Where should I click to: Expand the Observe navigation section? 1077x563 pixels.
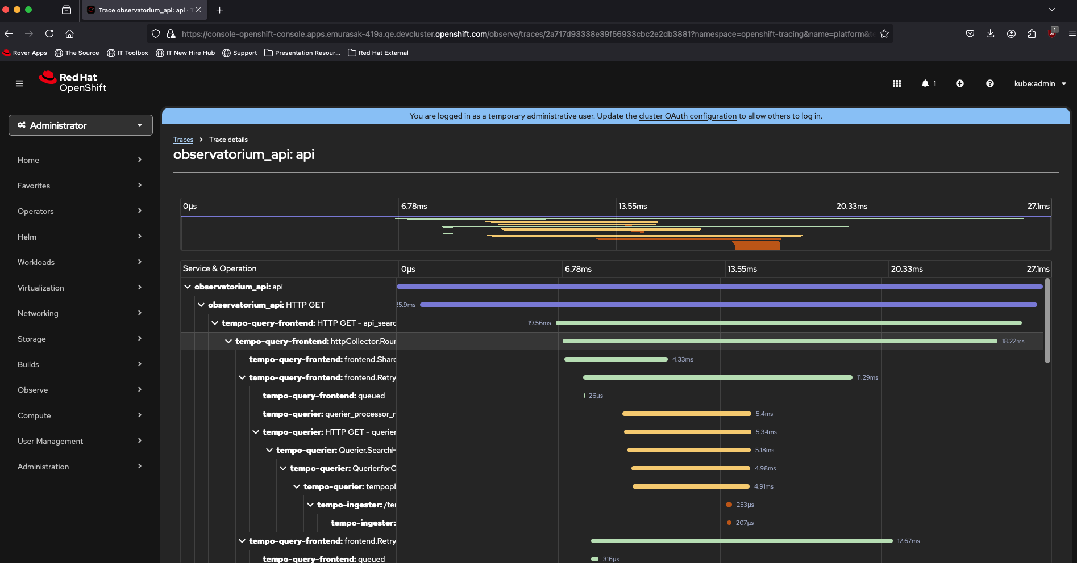(x=80, y=390)
